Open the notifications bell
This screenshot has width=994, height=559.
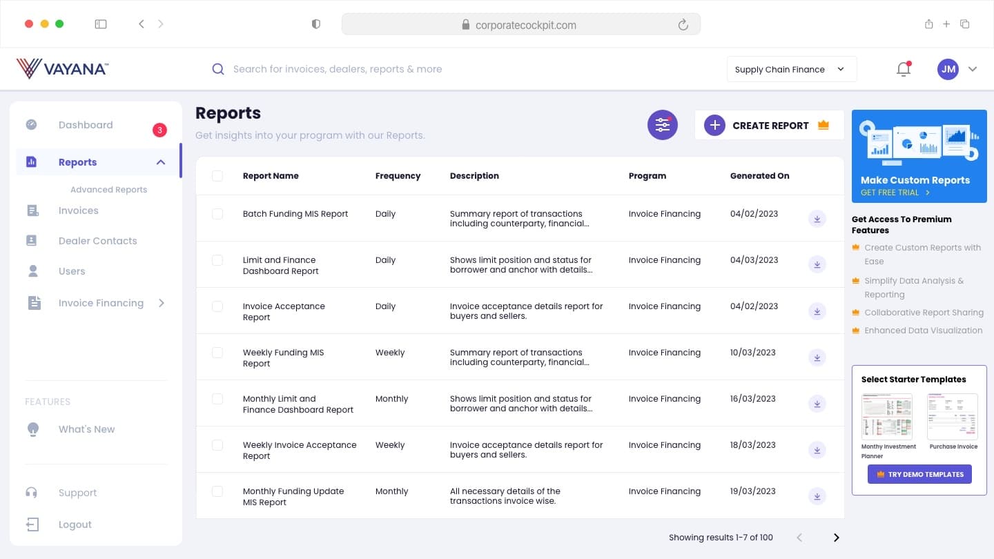(x=904, y=69)
